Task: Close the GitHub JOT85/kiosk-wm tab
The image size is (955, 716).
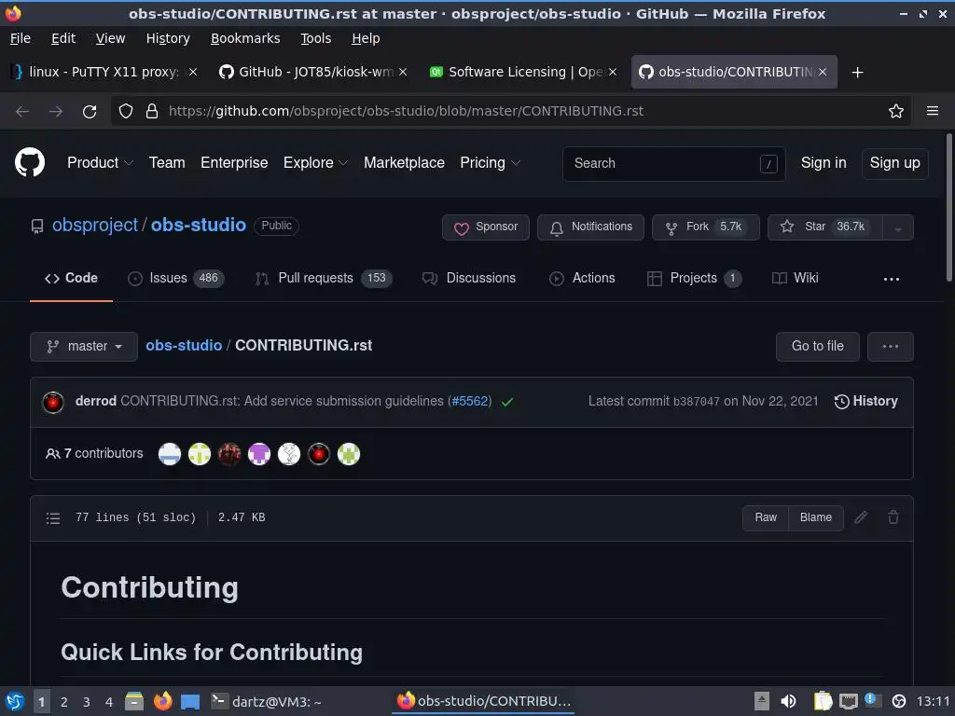Action: 403,72
